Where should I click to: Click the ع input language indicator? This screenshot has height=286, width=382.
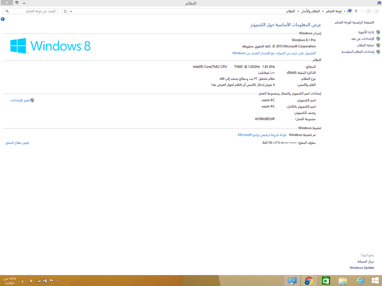23,281
